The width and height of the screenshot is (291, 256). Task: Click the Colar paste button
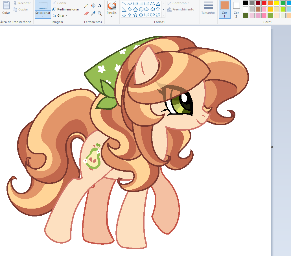point(6,8)
